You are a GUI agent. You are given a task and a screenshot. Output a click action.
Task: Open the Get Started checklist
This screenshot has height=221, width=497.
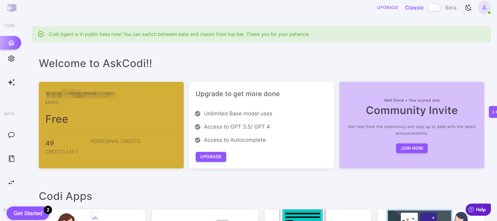[28, 213]
